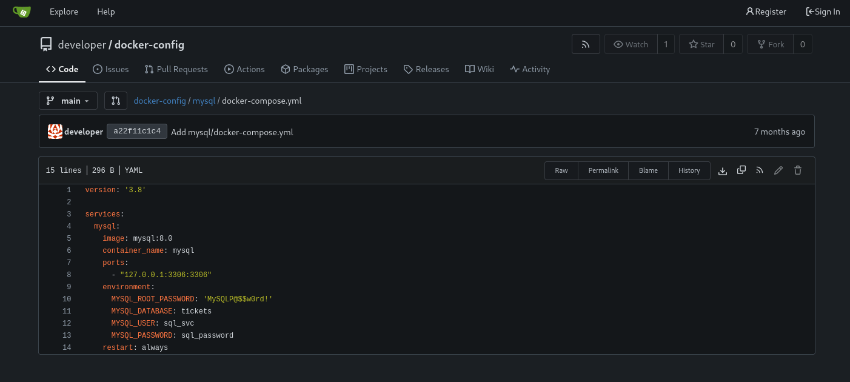Click the mysql:8.0 image value
The height and width of the screenshot is (382, 850).
pyautogui.click(x=153, y=238)
